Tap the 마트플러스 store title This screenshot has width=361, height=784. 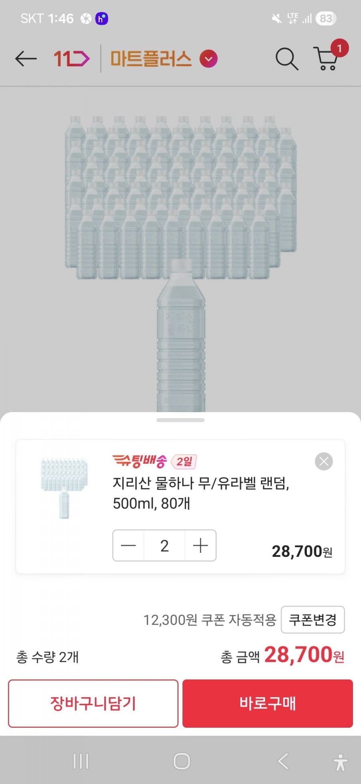tap(151, 59)
